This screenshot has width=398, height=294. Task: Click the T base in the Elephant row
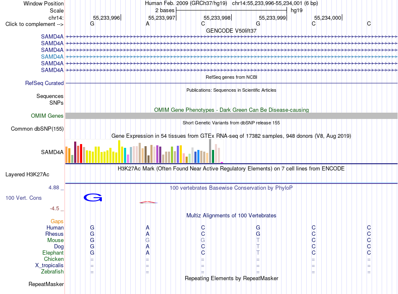pos(258,253)
